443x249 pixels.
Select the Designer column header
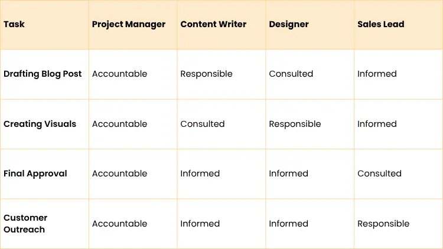click(289, 24)
